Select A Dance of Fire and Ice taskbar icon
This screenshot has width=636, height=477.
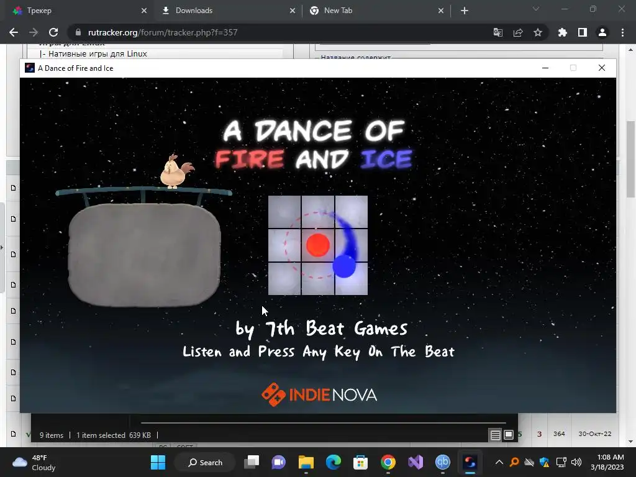[x=470, y=462]
